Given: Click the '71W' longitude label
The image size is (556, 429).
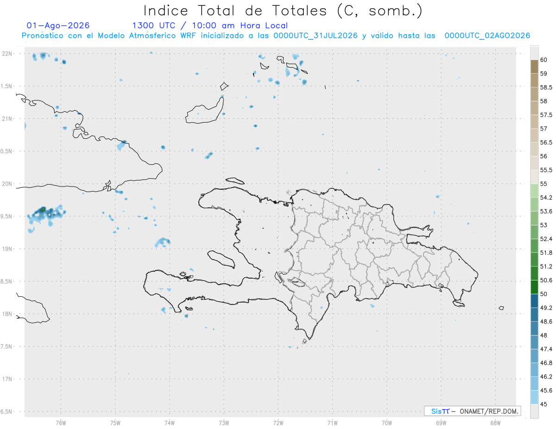Looking at the screenshot, I should click(332, 423).
